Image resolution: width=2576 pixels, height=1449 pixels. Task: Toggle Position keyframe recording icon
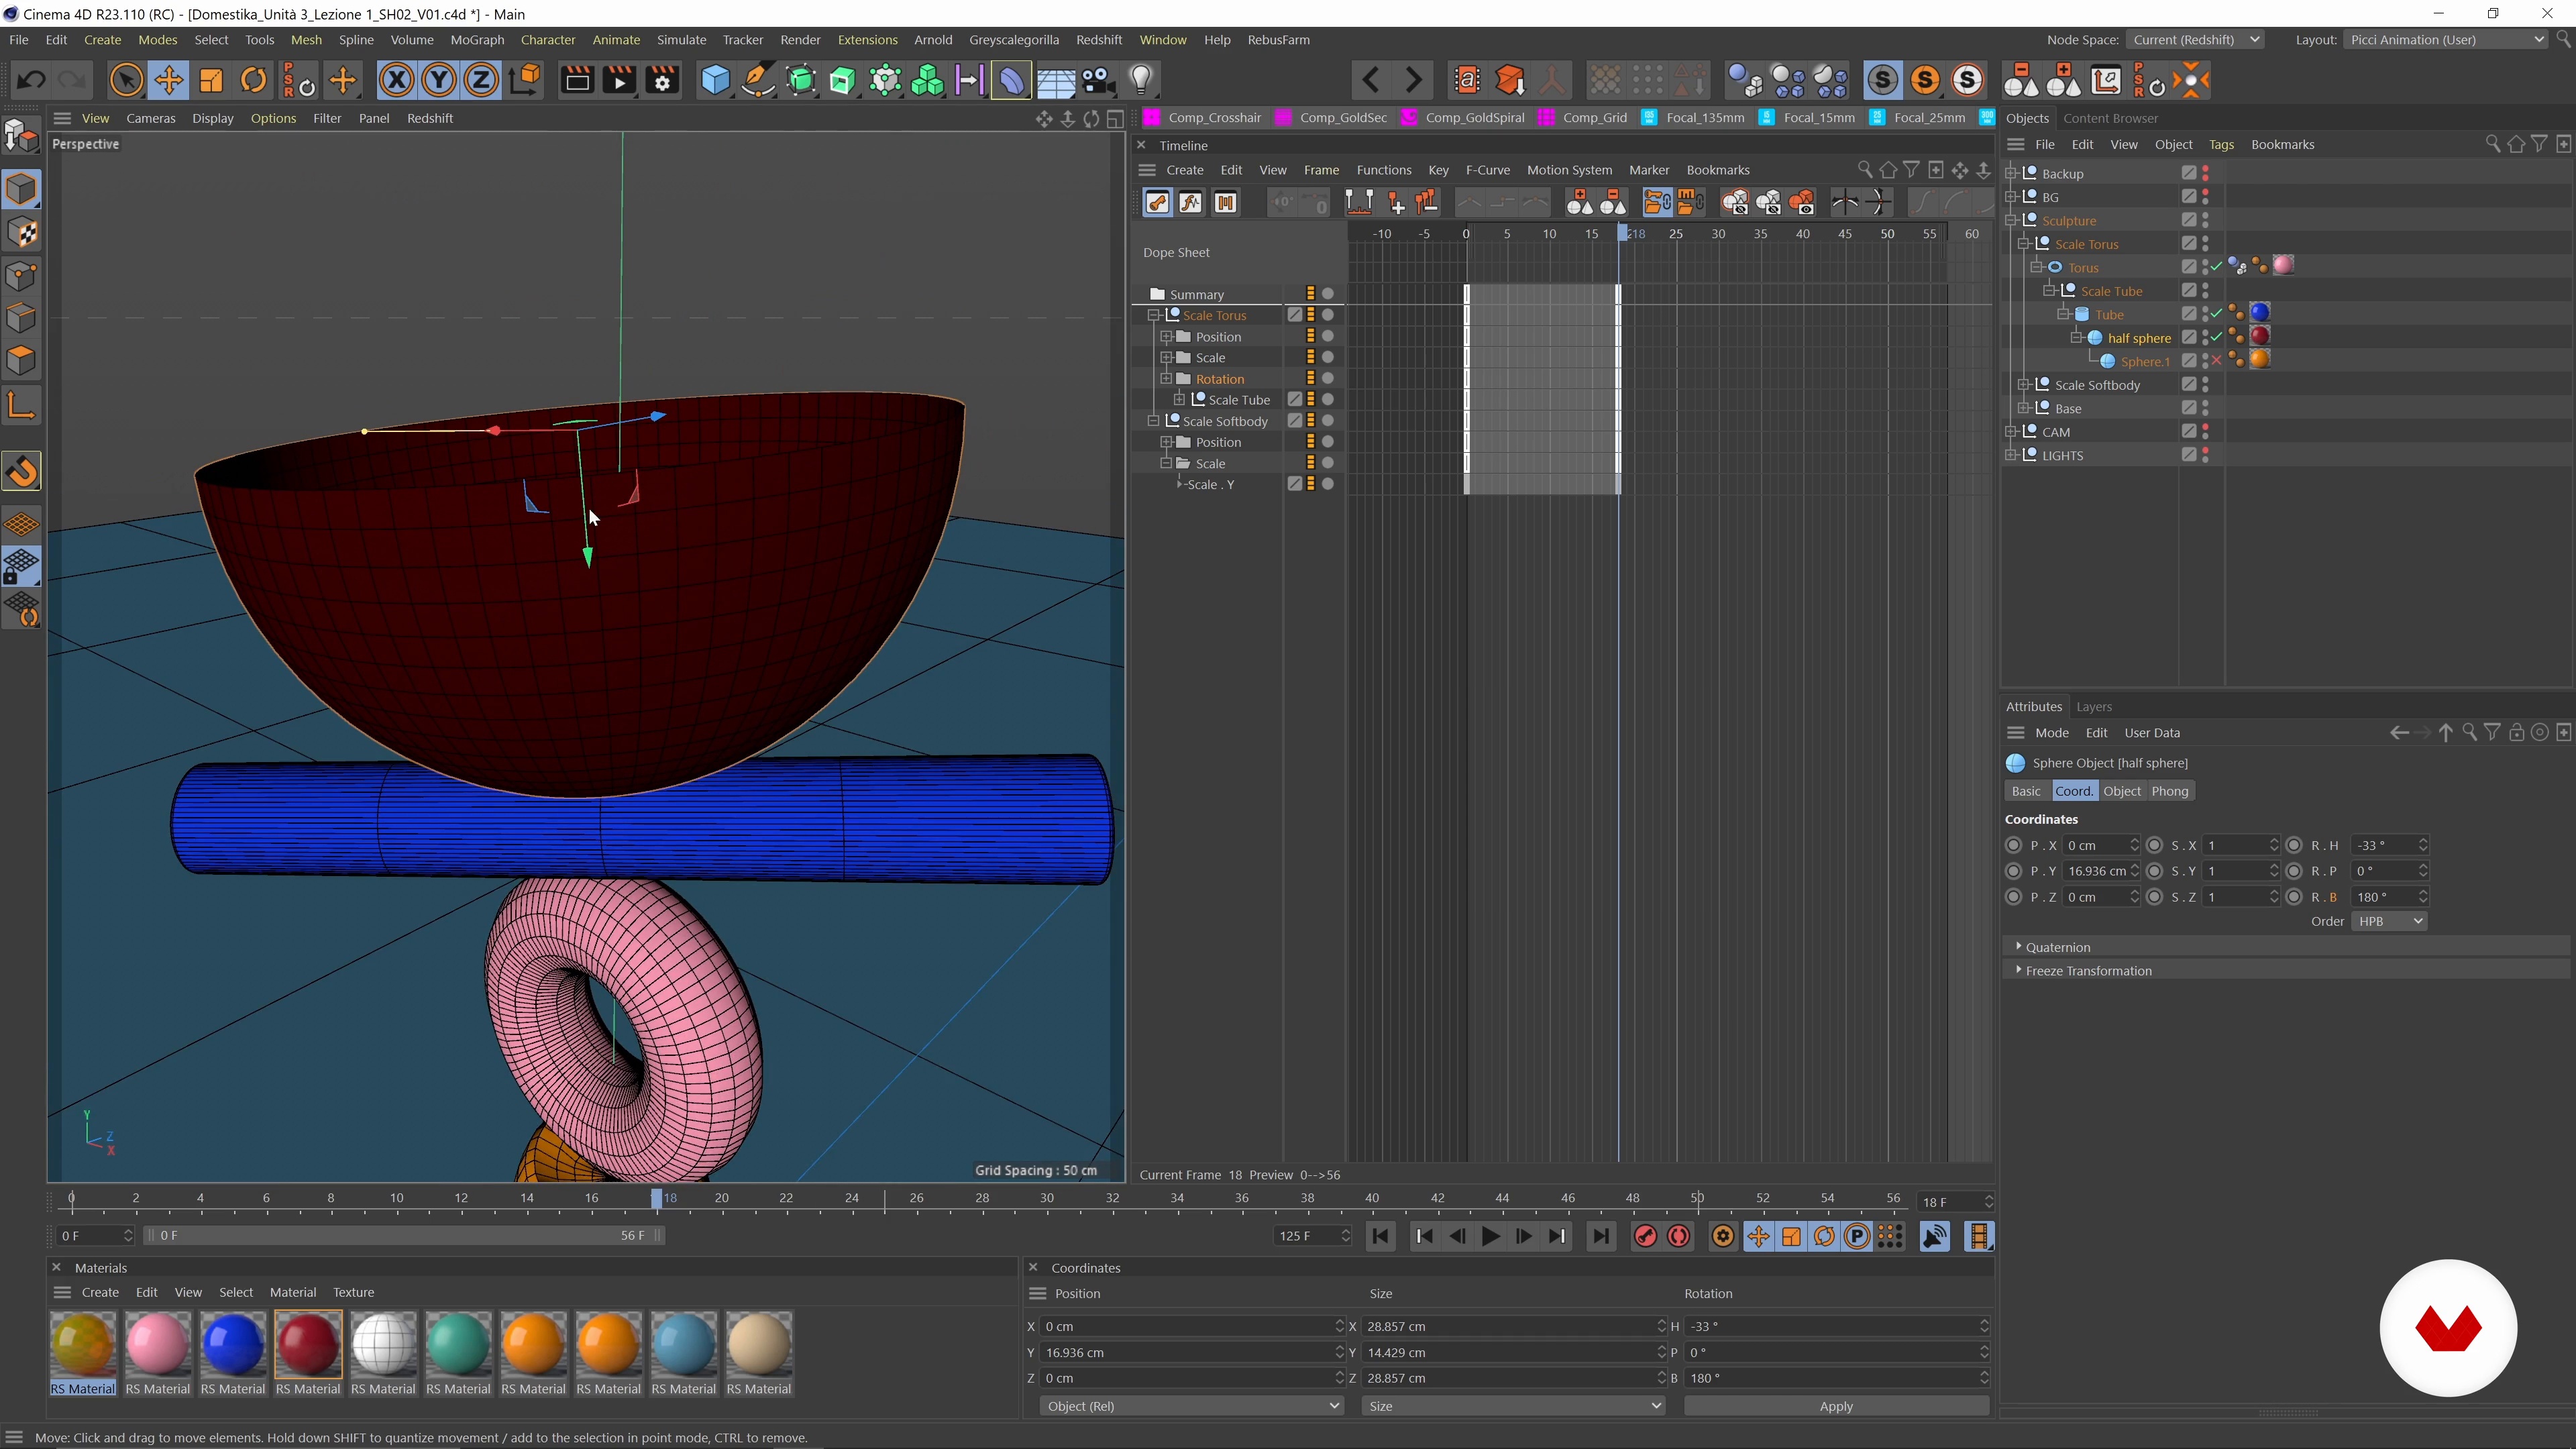point(1758,1237)
